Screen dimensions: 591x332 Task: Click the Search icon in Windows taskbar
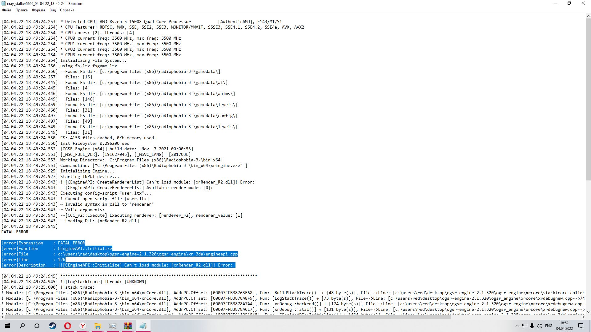pos(22,326)
